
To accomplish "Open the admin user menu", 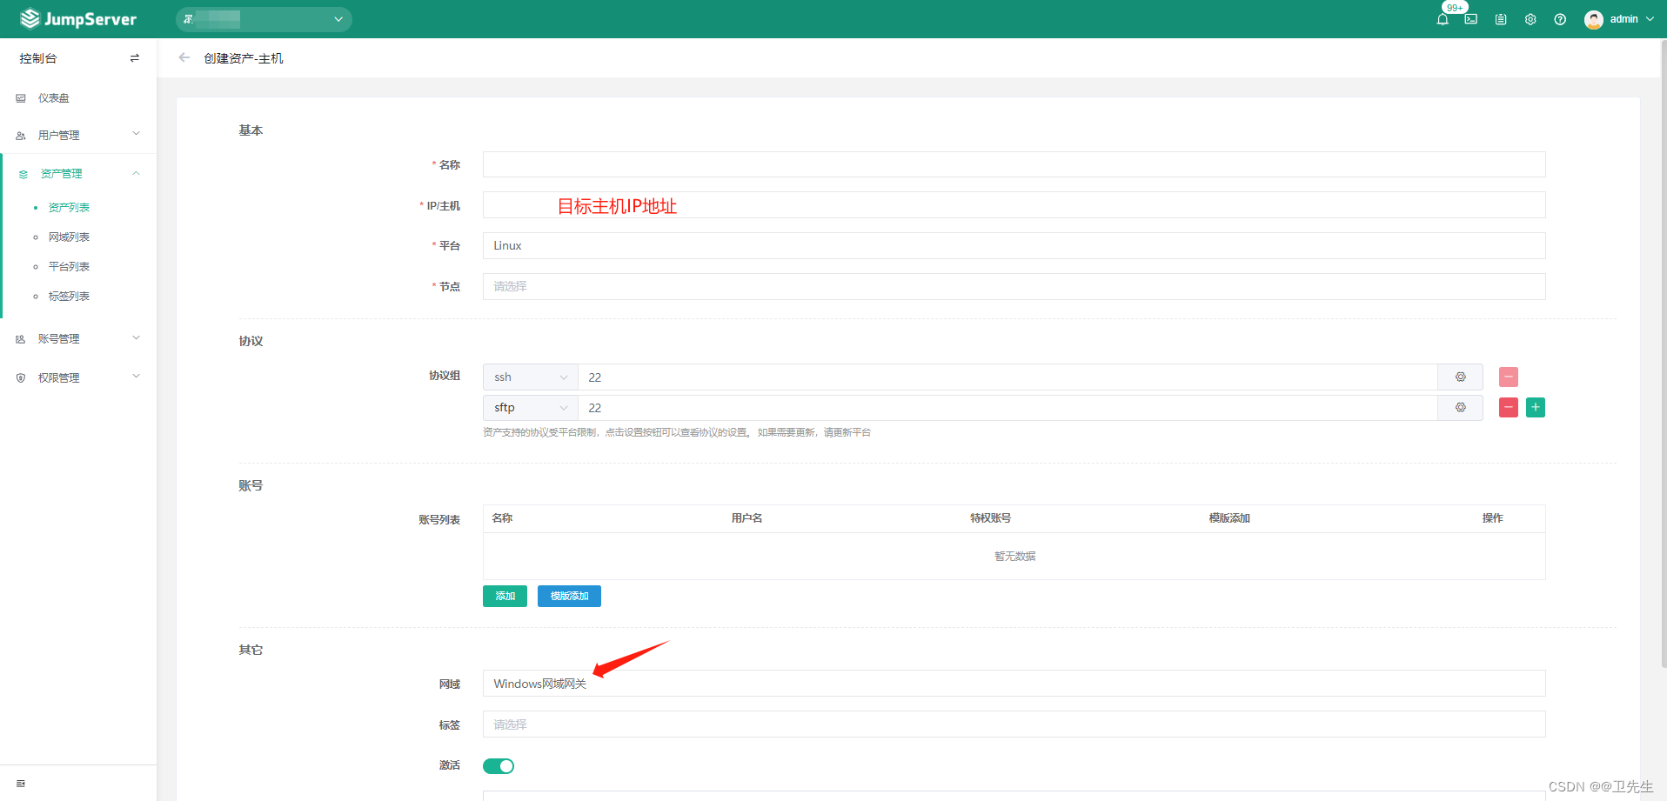I will [1619, 19].
